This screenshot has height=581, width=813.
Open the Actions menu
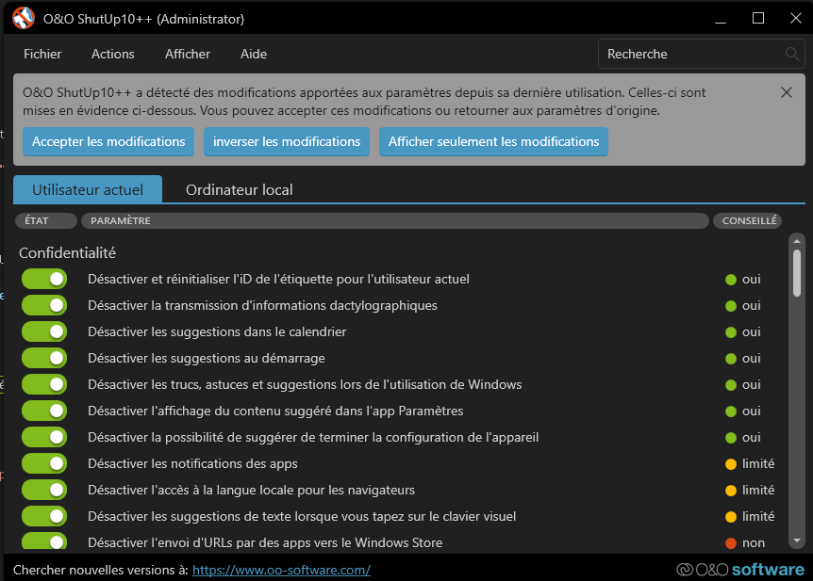click(x=113, y=55)
